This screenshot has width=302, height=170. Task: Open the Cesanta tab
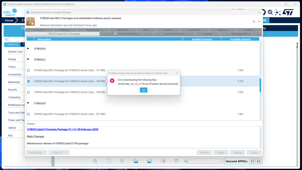[207, 34]
